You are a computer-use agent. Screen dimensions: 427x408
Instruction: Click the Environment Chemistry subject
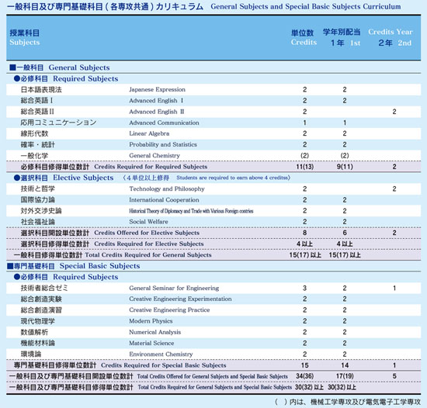point(161,354)
